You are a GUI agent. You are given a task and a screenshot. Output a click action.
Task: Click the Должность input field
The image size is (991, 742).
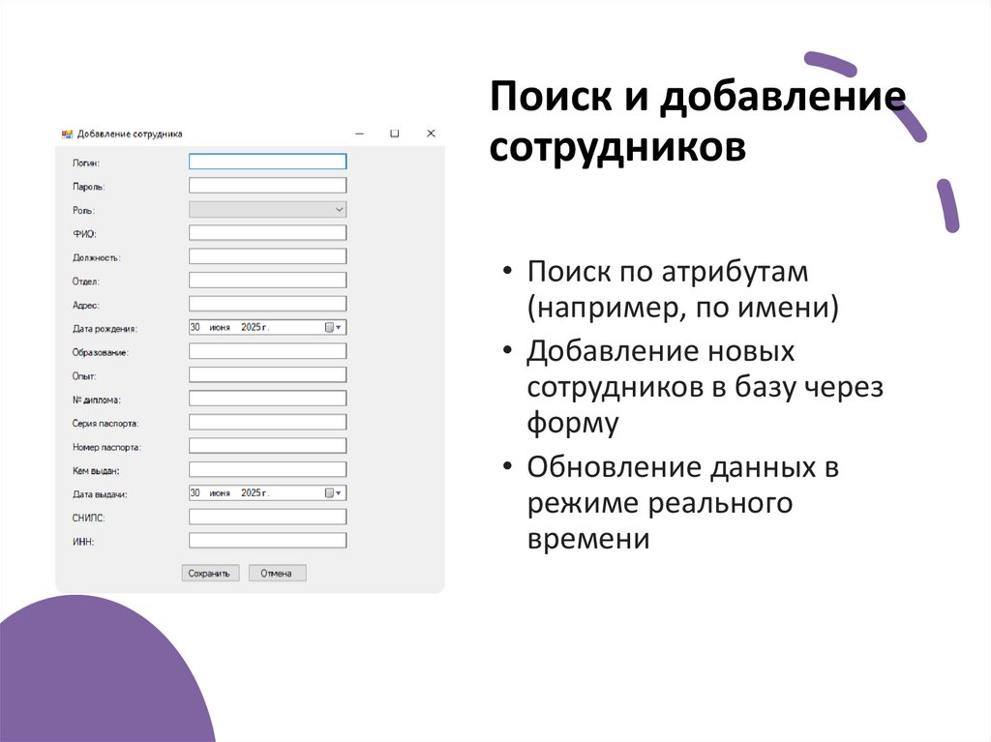point(267,256)
